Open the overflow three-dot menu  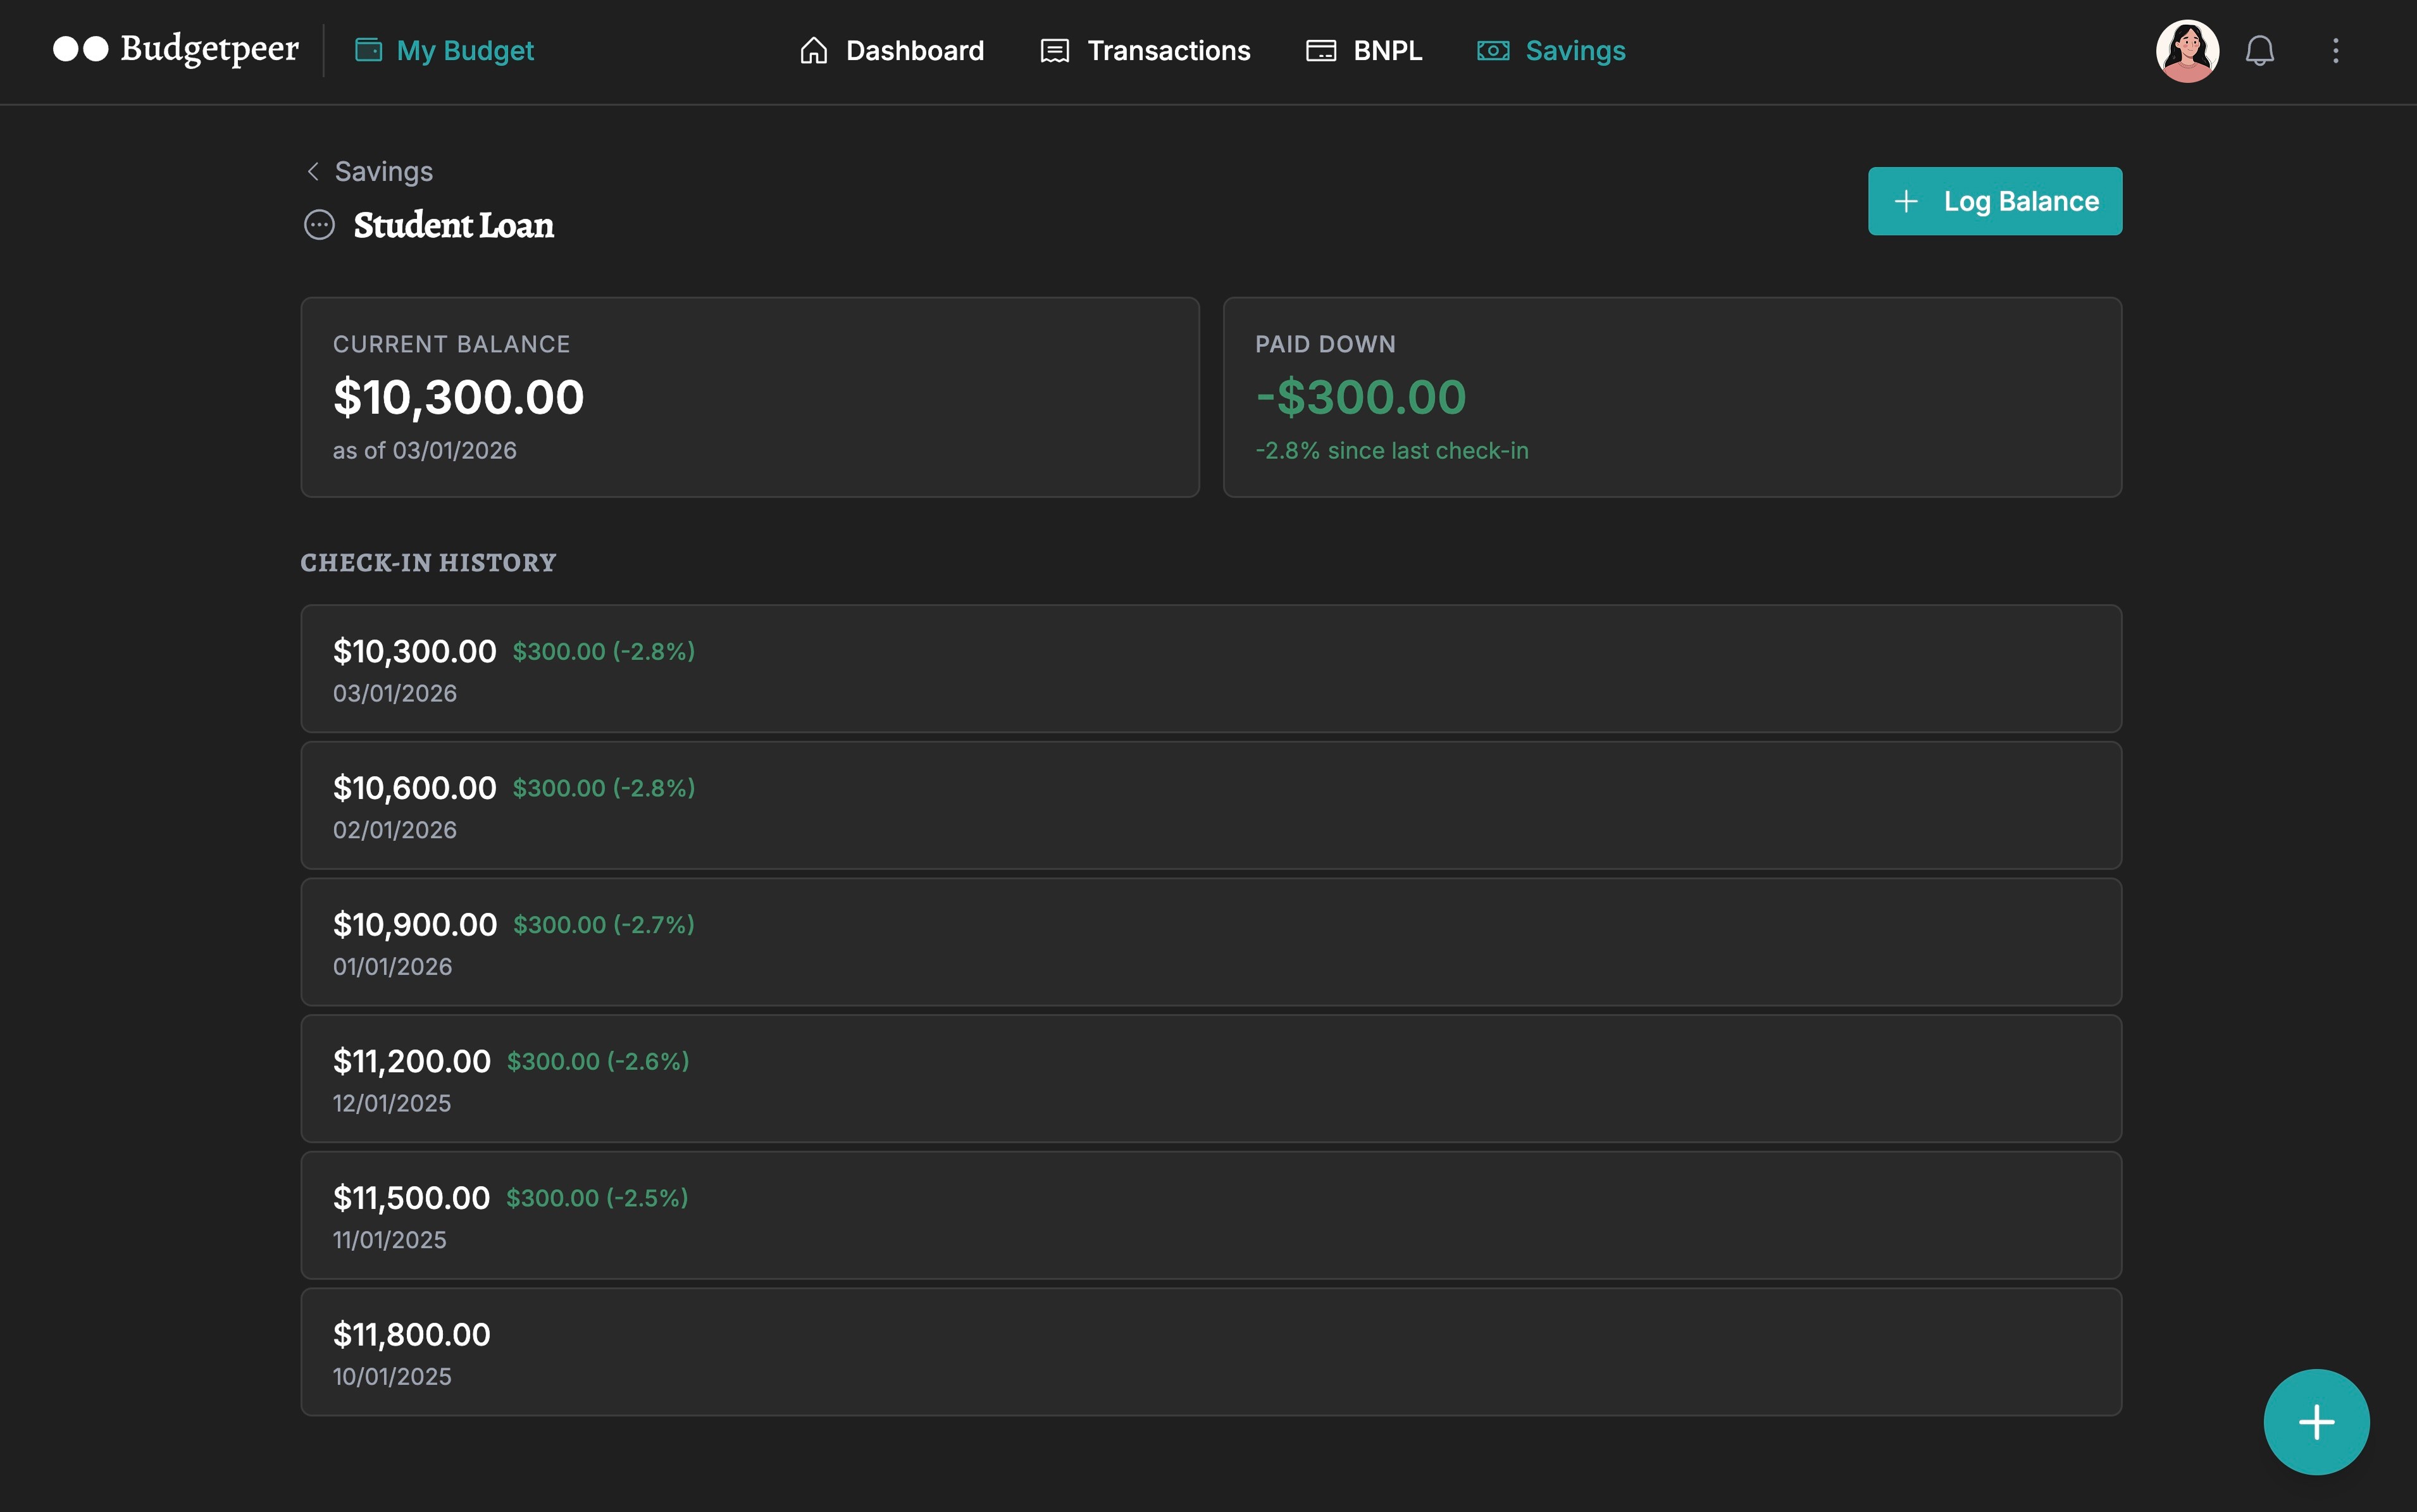2336,50
